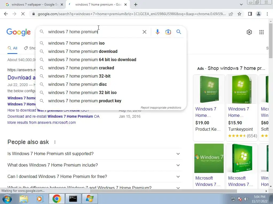
Task: Click inside the Google search input field
Action: (94, 32)
